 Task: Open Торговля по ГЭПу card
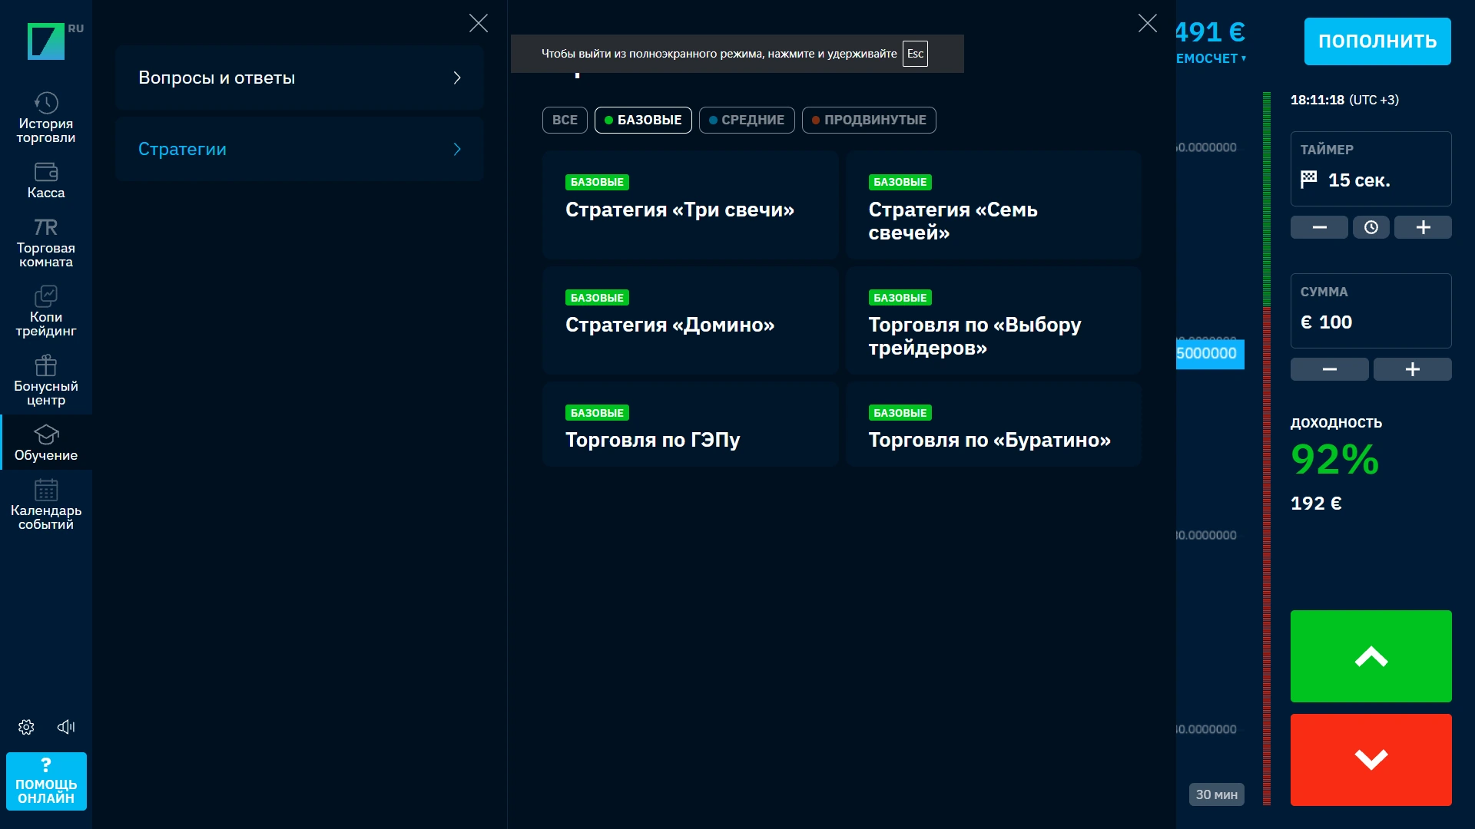pyautogui.click(x=690, y=424)
